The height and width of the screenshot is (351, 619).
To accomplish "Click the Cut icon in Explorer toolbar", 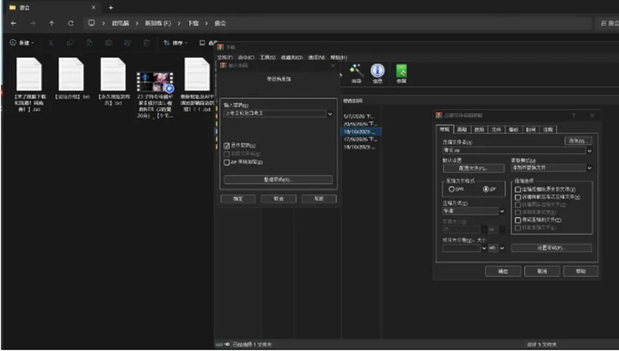I will 51,43.
